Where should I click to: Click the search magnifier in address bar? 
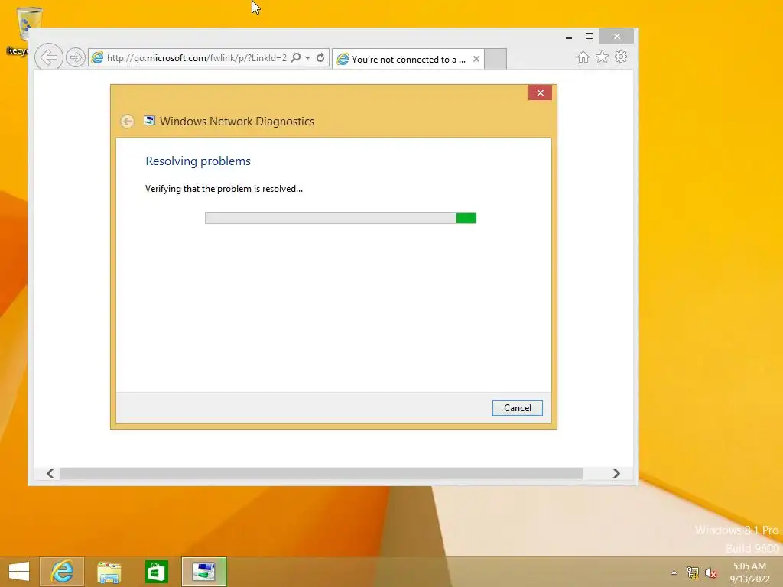pos(296,57)
